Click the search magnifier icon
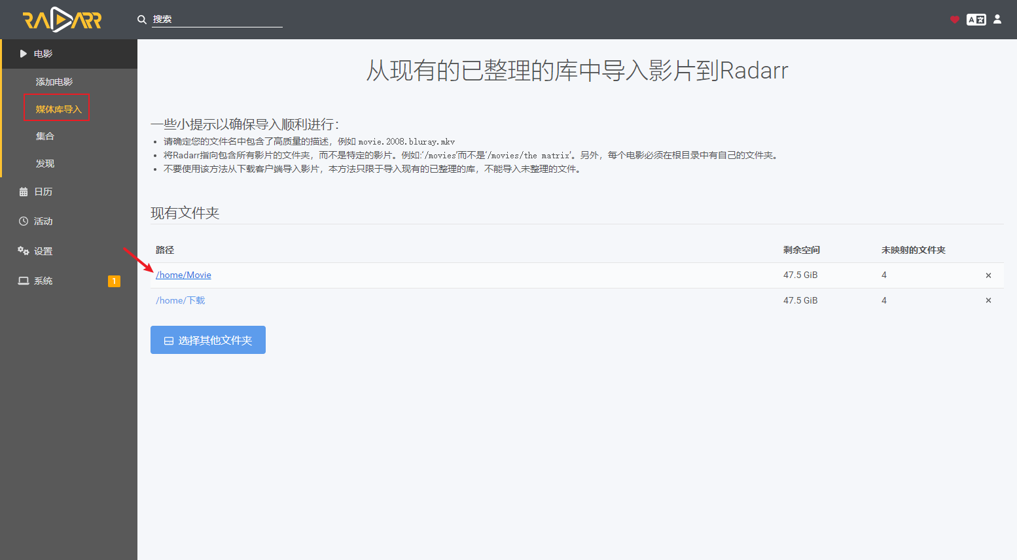This screenshot has height=560, width=1017. 141,20
